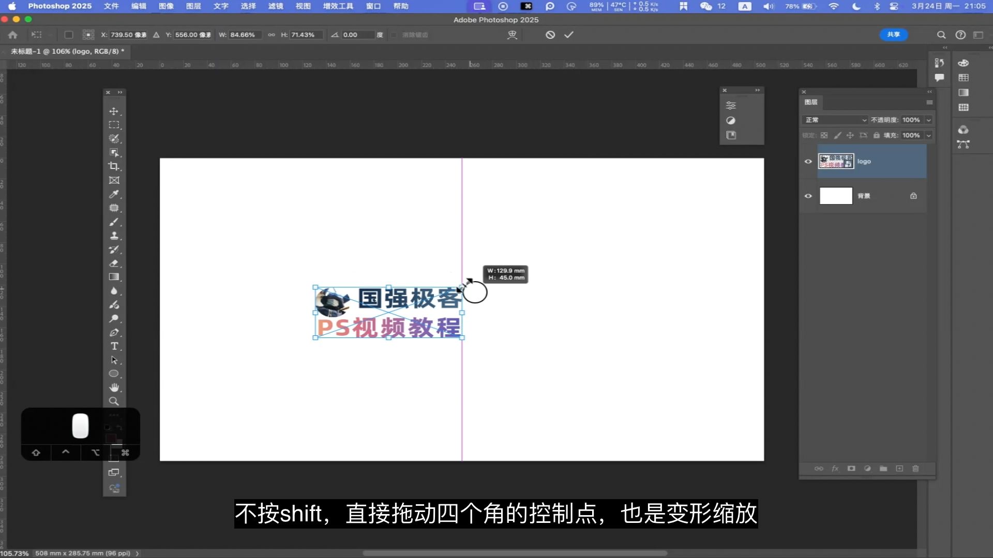The width and height of the screenshot is (993, 558).
Task: Toggle the width-height link constraint
Action: pyautogui.click(x=271, y=35)
